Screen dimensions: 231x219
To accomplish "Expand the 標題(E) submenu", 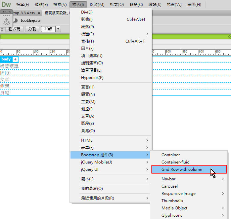I will click(111, 34).
